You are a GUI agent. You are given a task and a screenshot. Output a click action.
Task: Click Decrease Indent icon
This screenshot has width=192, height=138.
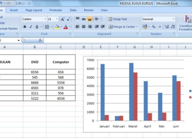[97, 27]
